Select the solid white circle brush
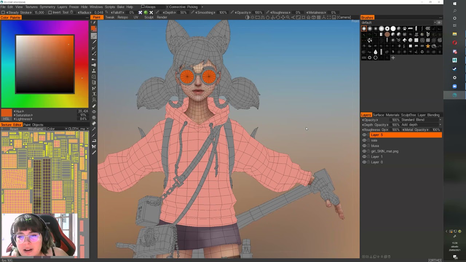Screen dimensions: 466x262 pos(393,28)
